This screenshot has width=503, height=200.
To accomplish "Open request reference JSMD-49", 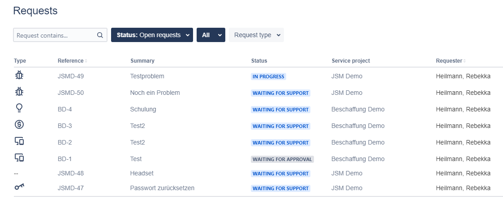I will [x=71, y=76].
